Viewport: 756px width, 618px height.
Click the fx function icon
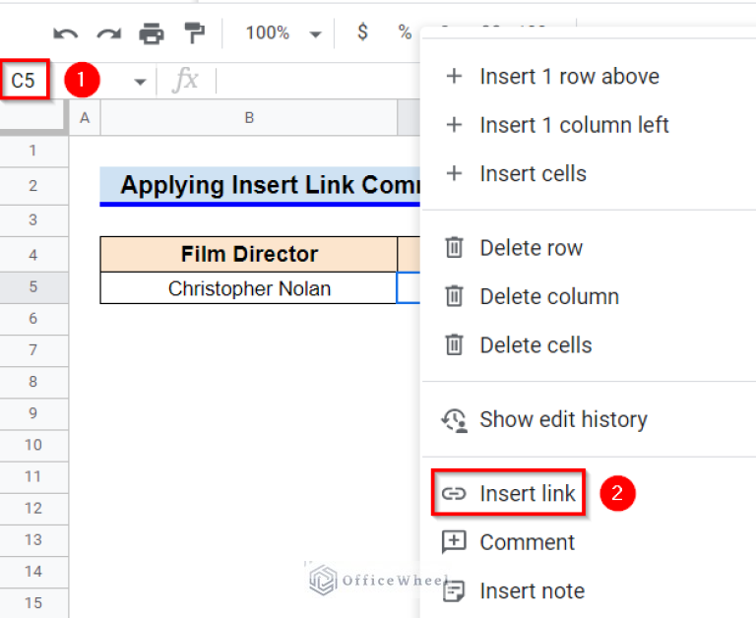coord(184,81)
